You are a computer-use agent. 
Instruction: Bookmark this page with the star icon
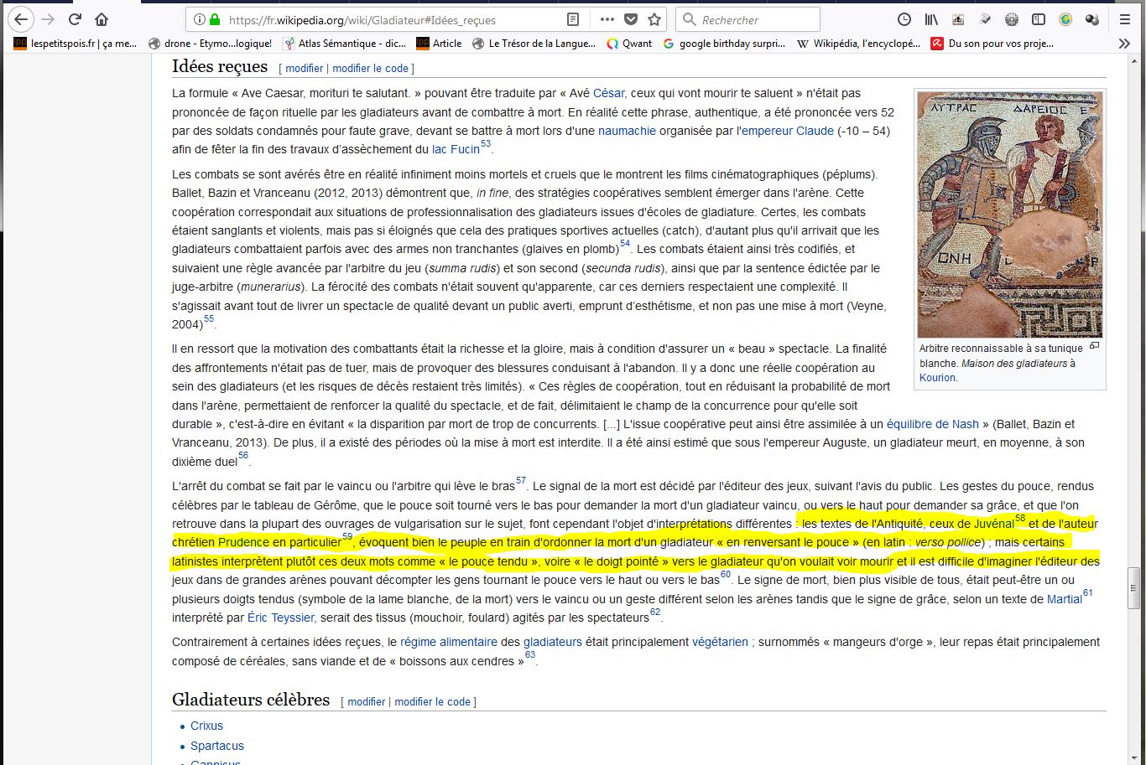[x=654, y=19]
